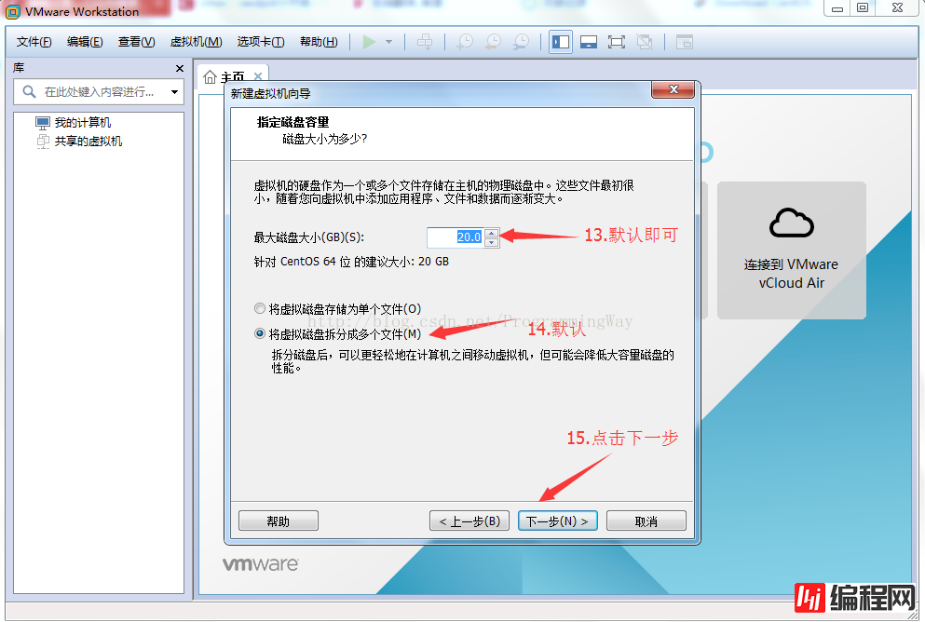The image size is (925, 622).
Task: Select 我的计算机 in the library tree
Action: (82, 123)
